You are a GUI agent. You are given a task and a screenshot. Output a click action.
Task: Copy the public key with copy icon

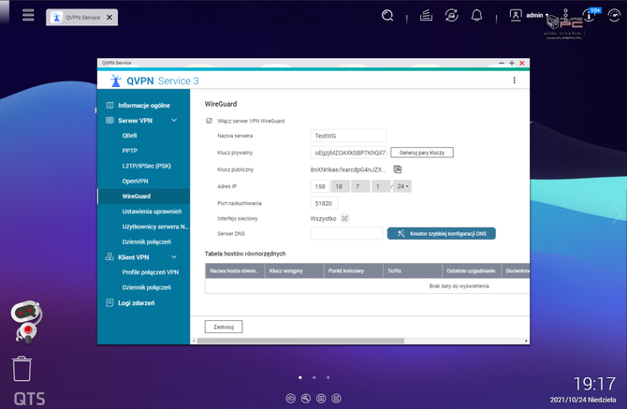tap(398, 169)
